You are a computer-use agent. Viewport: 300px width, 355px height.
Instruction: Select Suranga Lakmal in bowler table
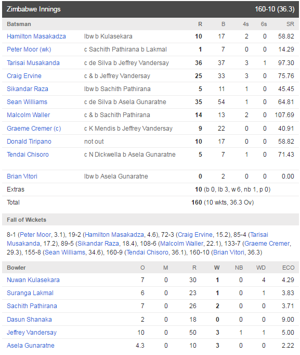pyautogui.click(x=30, y=293)
